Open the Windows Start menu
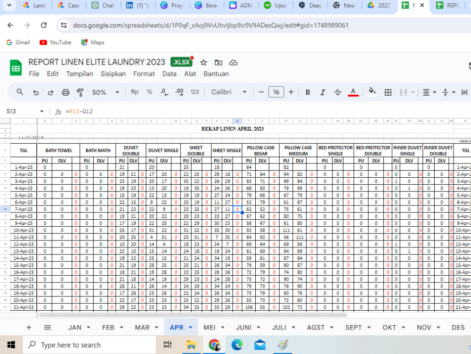Viewport: 471px width, 354px height. point(11,345)
